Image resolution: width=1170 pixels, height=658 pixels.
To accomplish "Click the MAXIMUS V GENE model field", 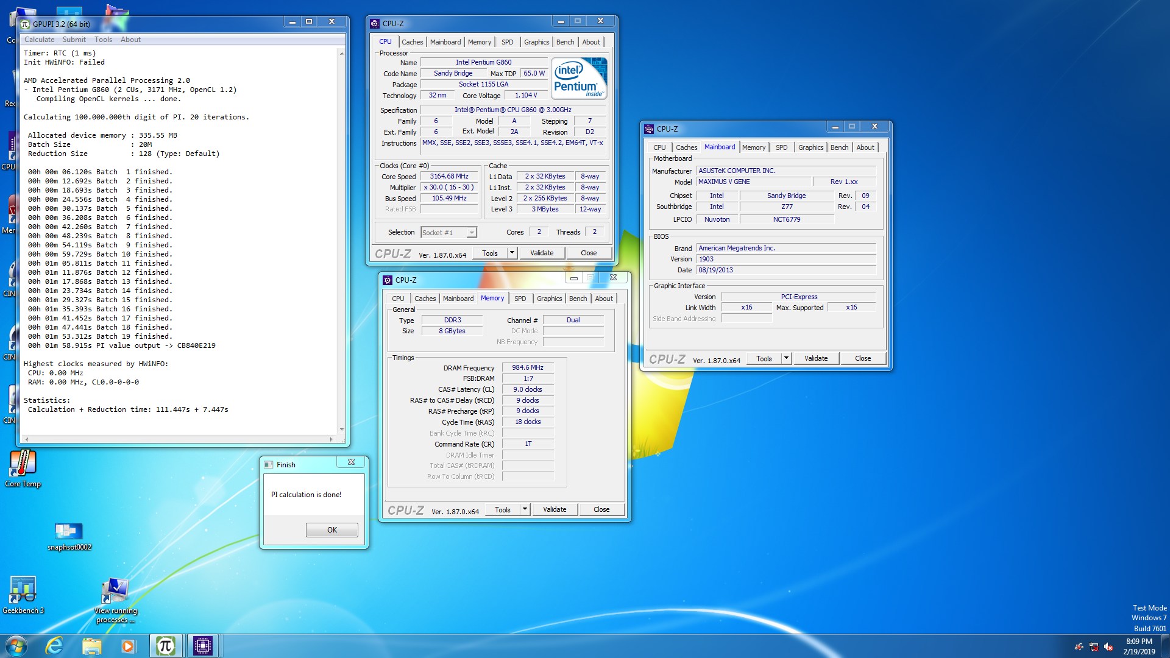I will 754,182.
